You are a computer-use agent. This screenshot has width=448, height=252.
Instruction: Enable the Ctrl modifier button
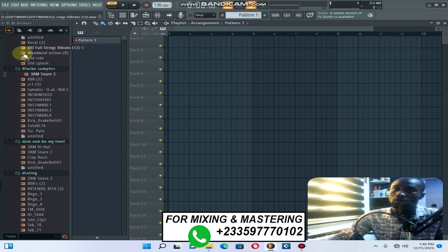[287, 15]
